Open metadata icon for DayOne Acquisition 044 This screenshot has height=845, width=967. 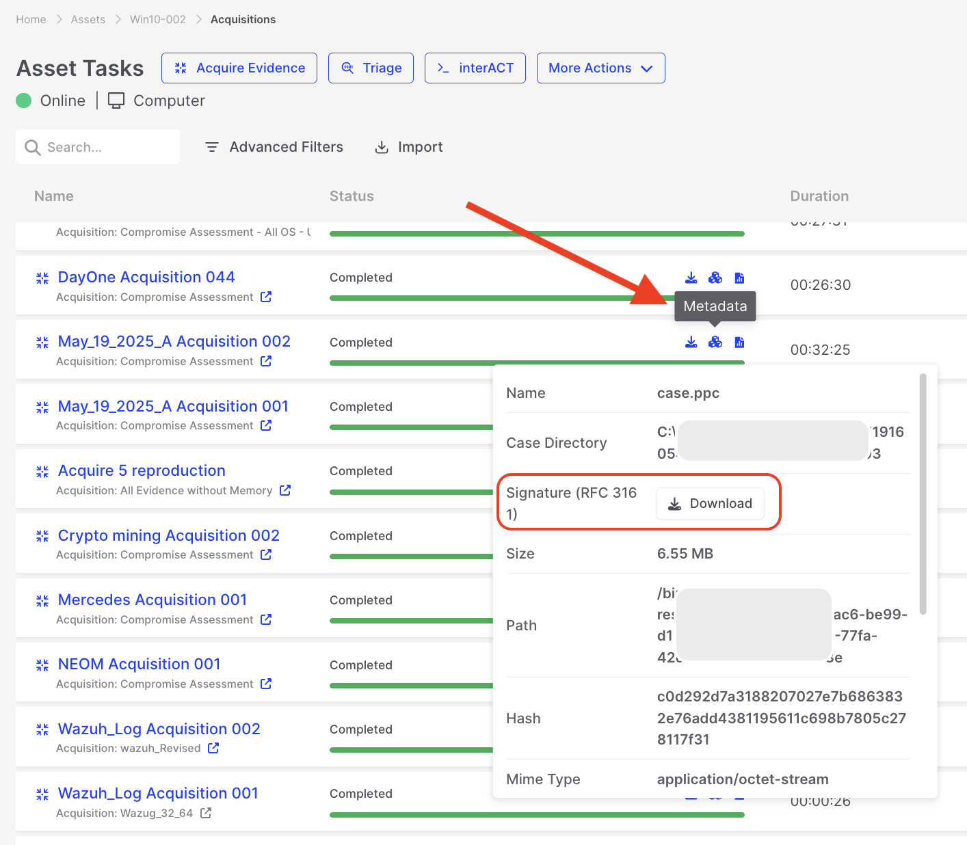[x=715, y=278]
